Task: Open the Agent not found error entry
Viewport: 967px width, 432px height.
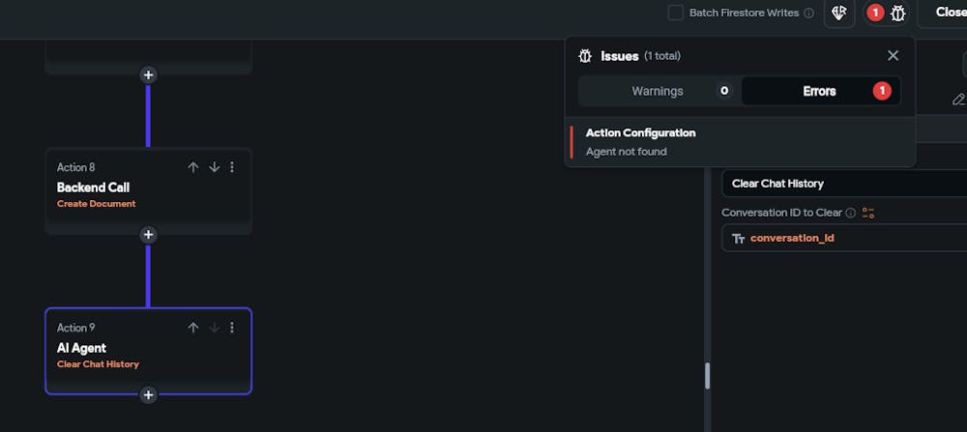Action: click(740, 142)
